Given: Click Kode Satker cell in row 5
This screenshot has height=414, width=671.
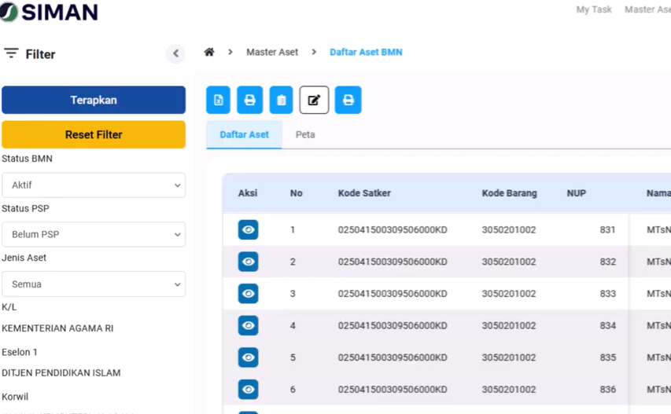Looking at the screenshot, I should click(393, 357).
